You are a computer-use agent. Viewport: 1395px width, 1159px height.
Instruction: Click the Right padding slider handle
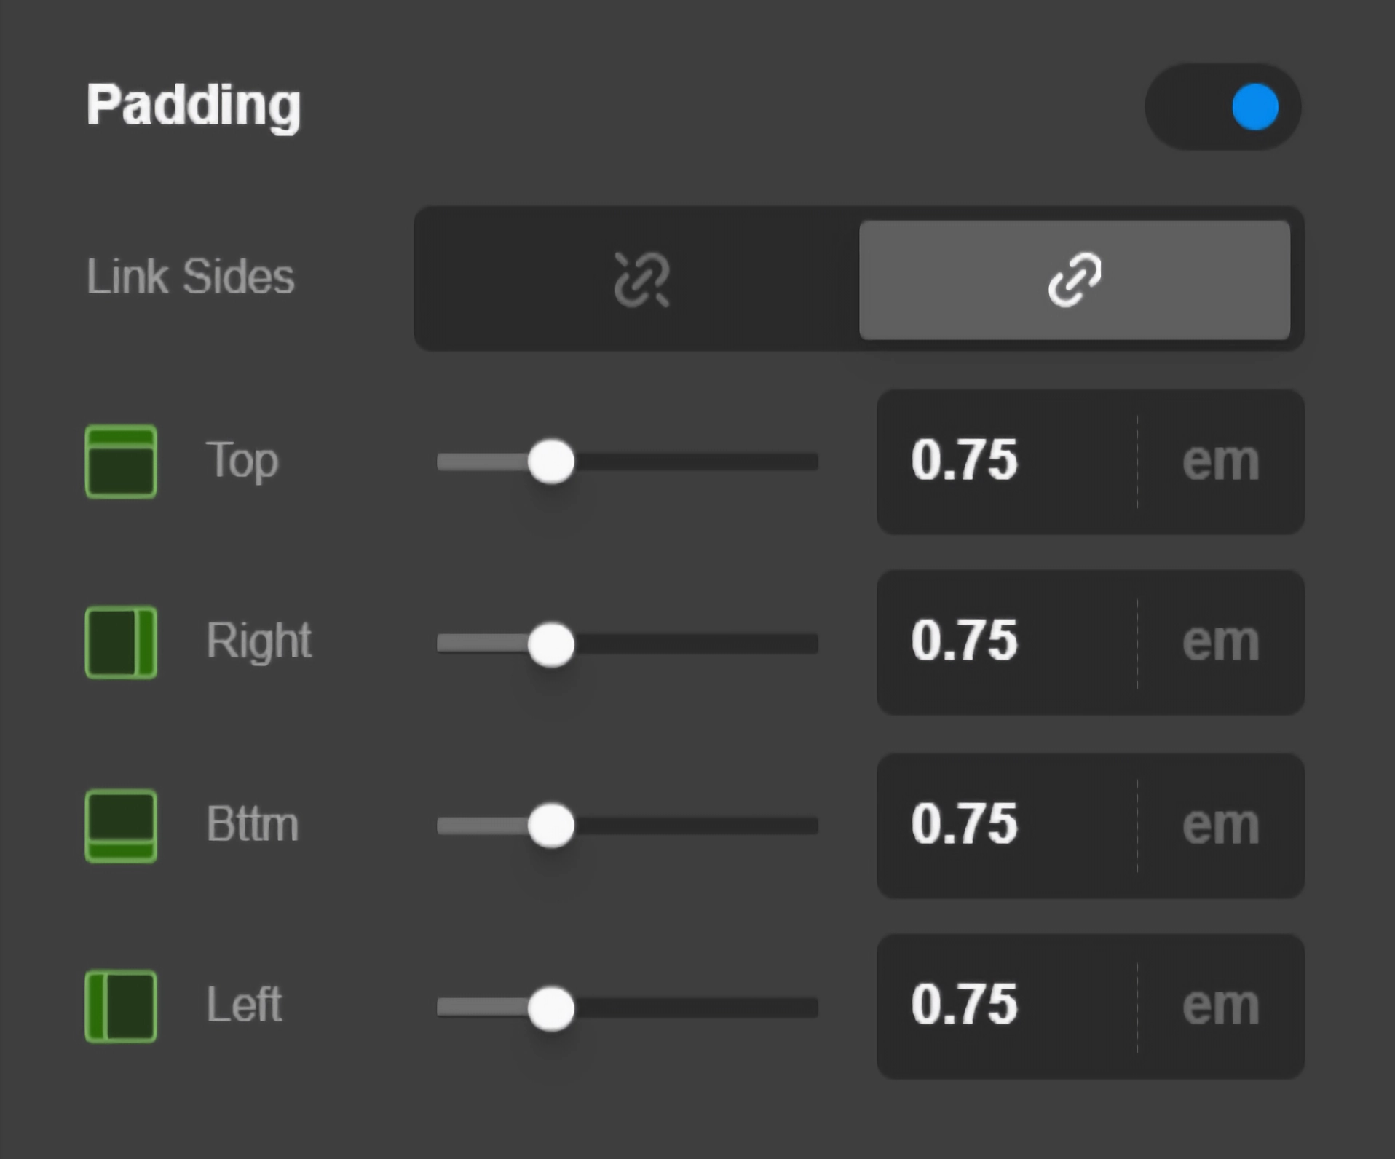(x=551, y=644)
